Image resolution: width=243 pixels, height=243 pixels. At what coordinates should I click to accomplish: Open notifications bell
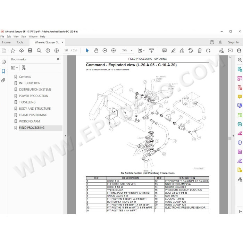(220, 42)
